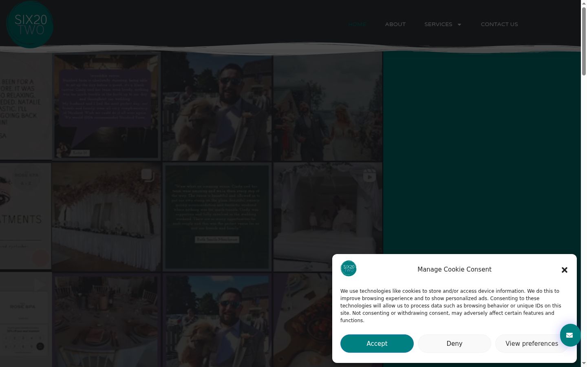Open top-row man with alpaca photo

coord(217,106)
